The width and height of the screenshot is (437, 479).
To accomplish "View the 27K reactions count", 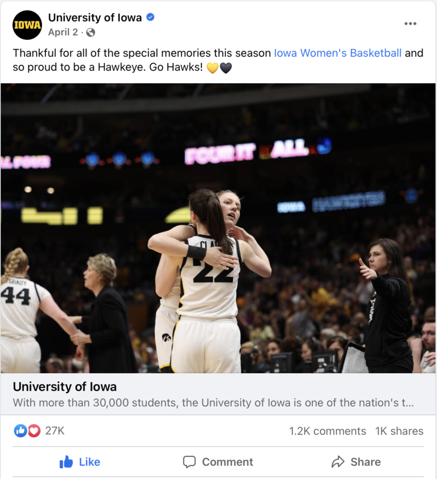I will (55, 431).
